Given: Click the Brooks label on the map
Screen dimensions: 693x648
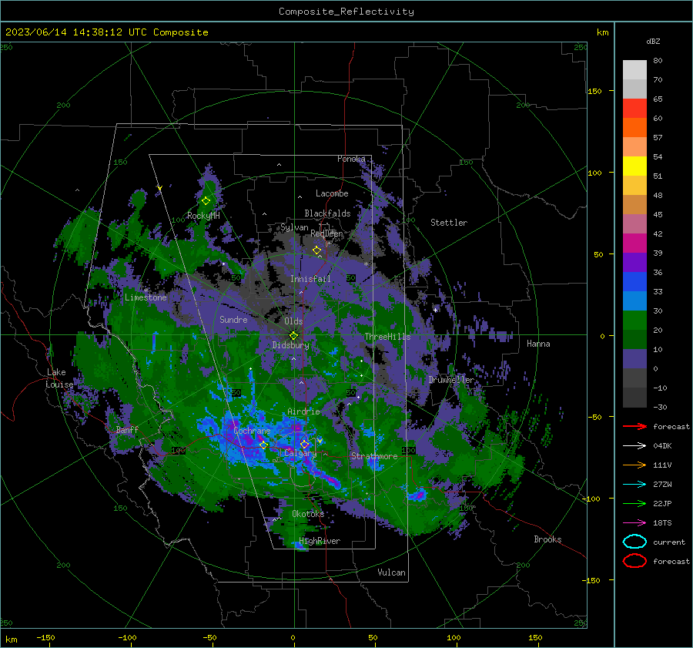Looking at the screenshot, I should pos(547,539).
